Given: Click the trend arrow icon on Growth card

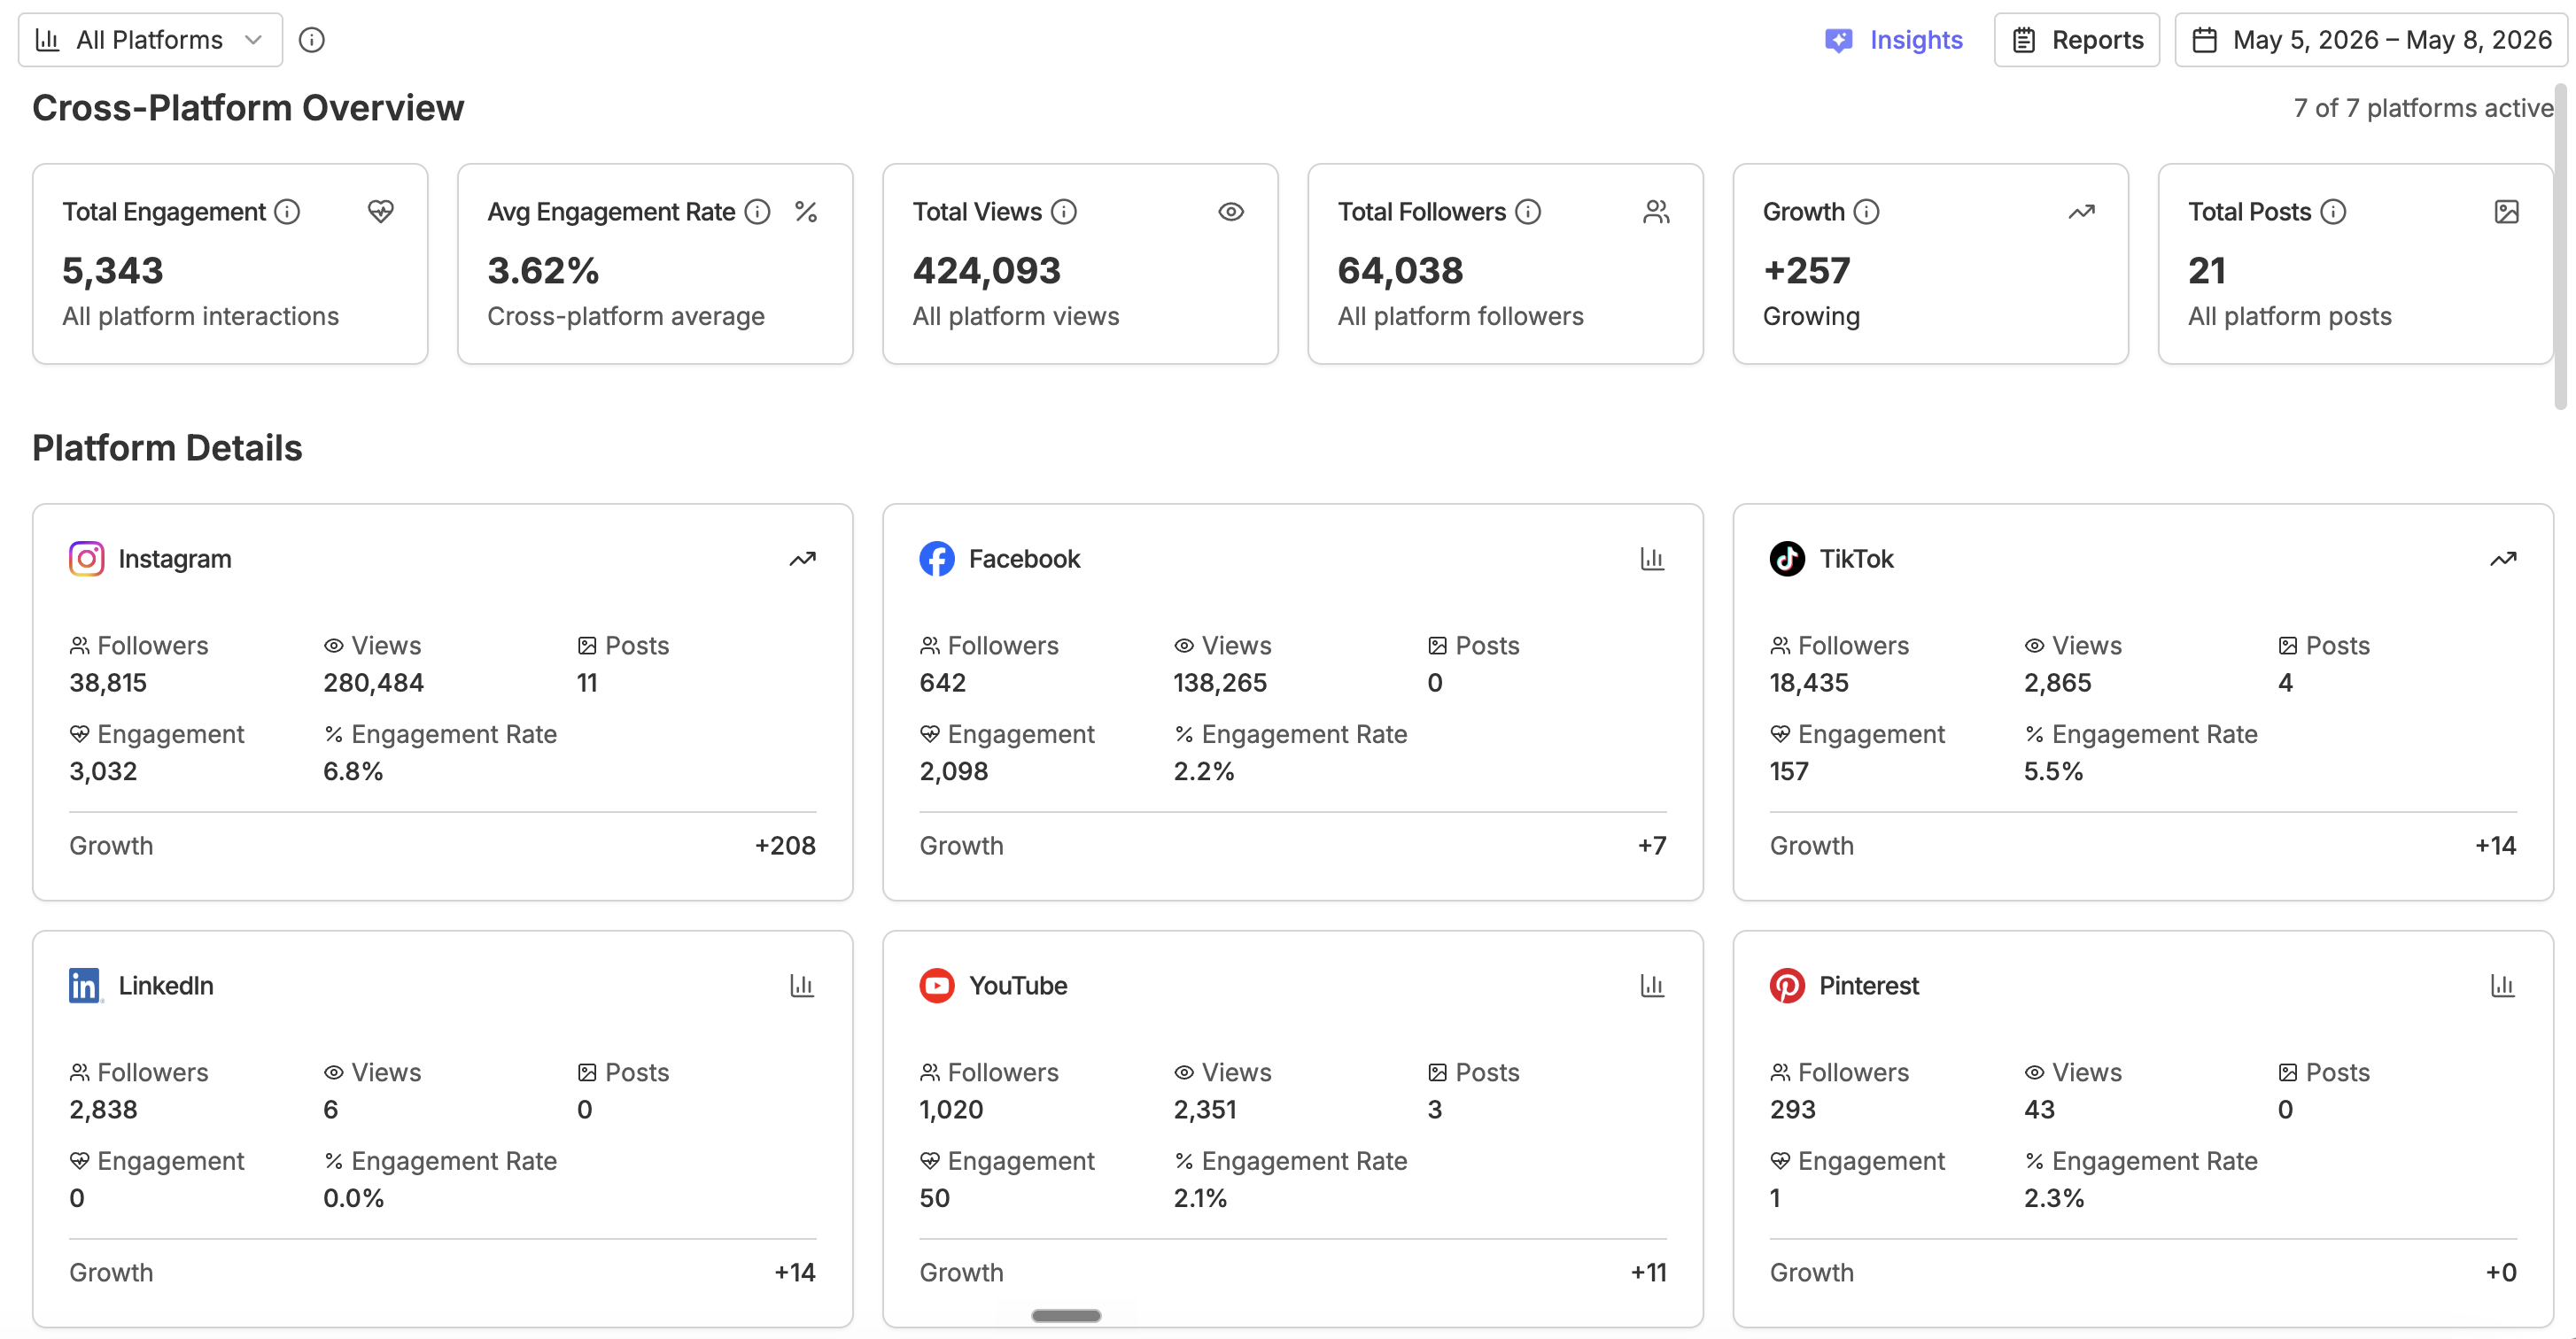Looking at the screenshot, I should point(2082,212).
